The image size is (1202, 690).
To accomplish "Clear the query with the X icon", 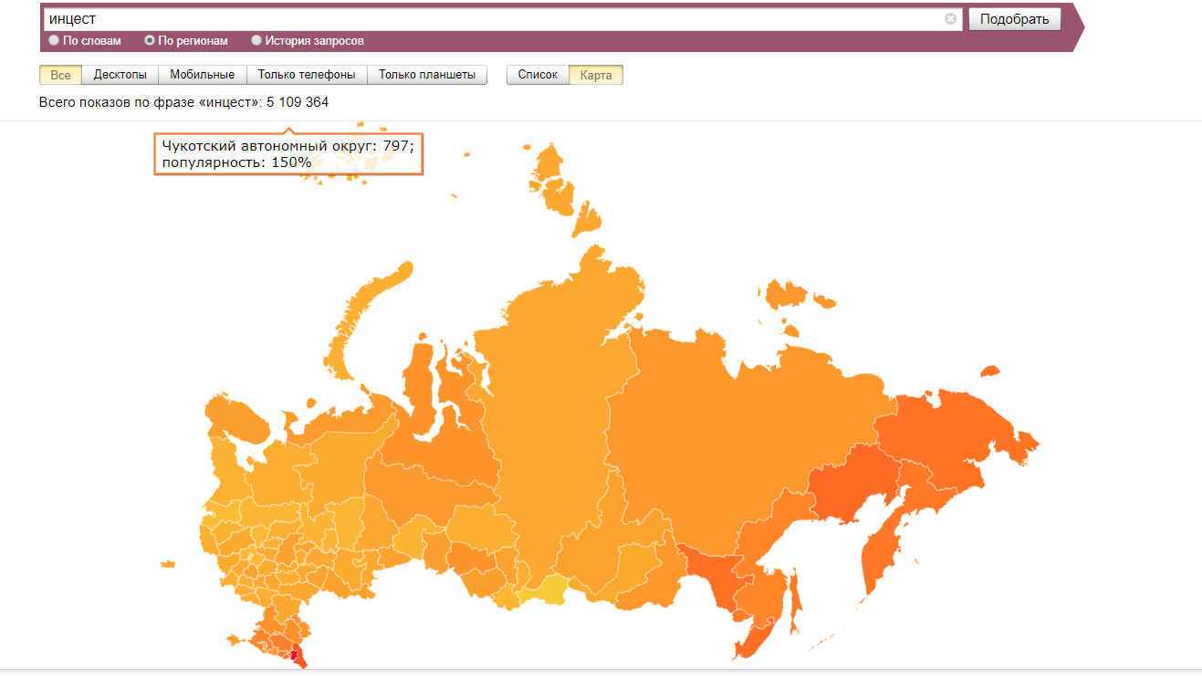I will coord(950,19).
